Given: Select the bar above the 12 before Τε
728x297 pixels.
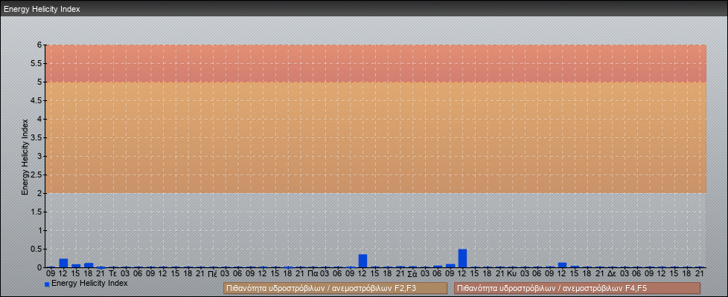Looking at the screenshot, I should point(63,263).
